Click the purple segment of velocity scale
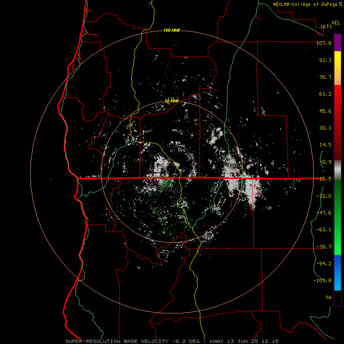The width and height of the screenshot is (344, 344). (338, 42)
